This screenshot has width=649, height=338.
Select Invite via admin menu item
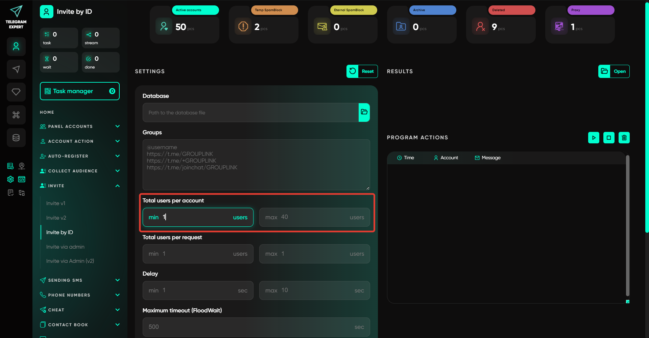[x=65, y=247]
